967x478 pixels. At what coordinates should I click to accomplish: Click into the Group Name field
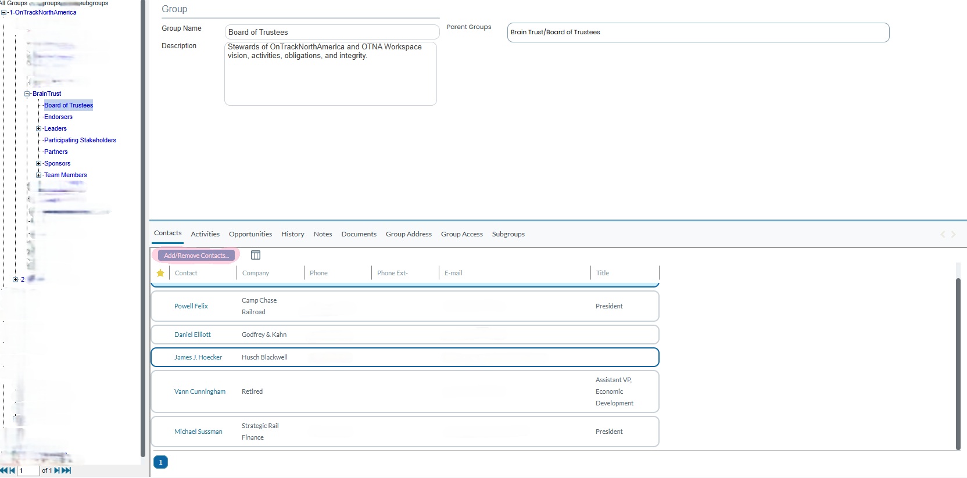[x=331, y=32]
